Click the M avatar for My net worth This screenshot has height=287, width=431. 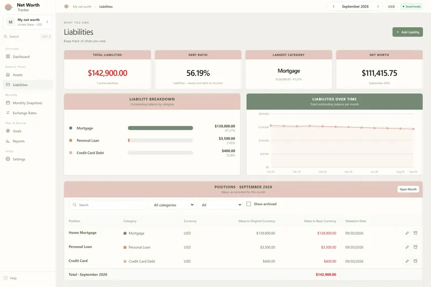(10, 22)
